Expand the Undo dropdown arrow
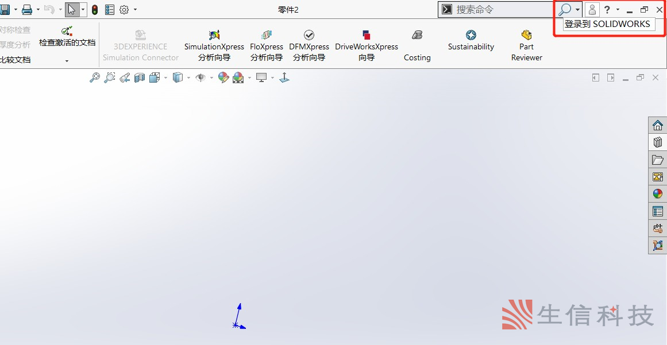667x345 pixels. point(60,9)
